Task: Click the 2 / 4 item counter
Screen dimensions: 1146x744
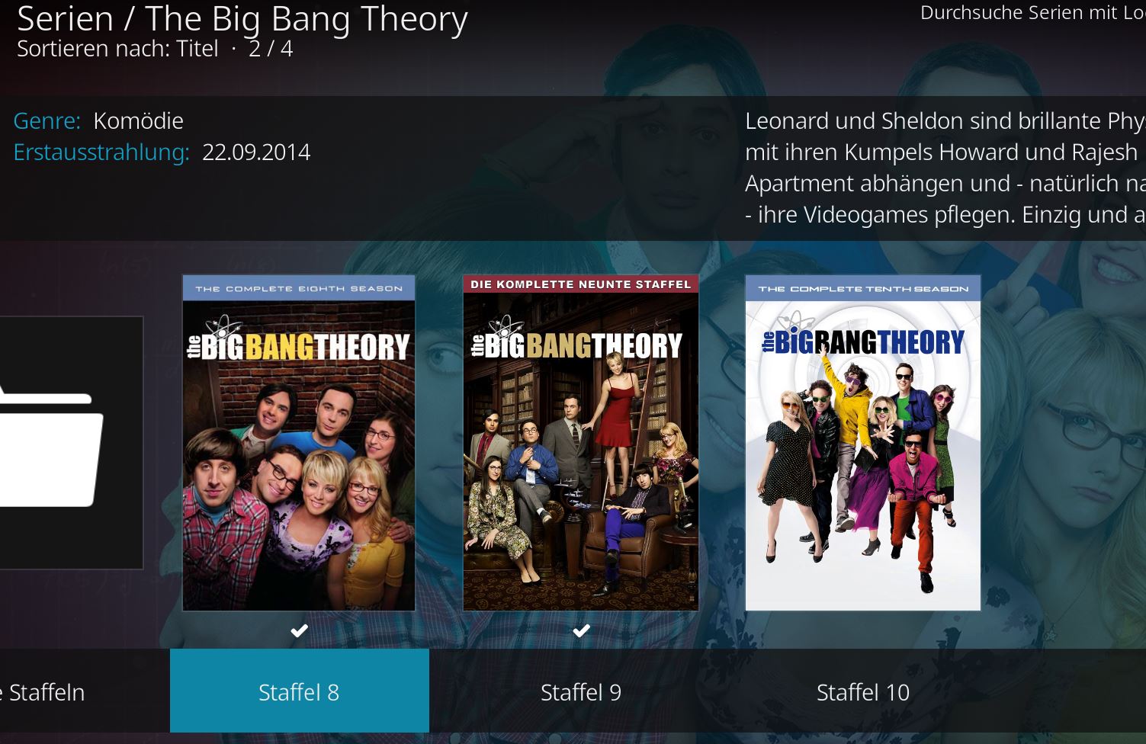Action: click(271, 49)
